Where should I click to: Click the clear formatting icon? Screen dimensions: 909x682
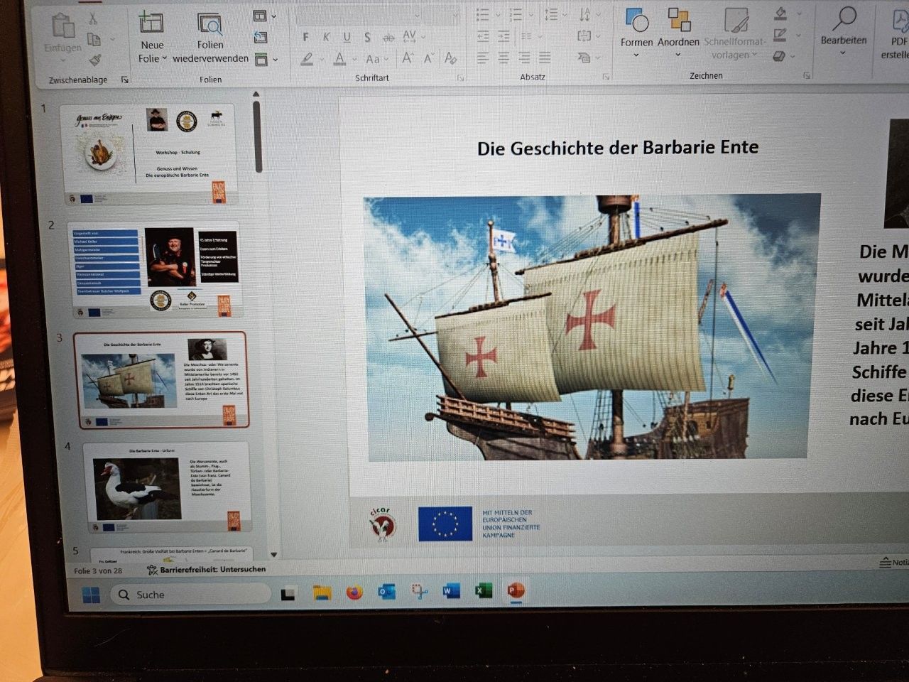coord(450,59)
